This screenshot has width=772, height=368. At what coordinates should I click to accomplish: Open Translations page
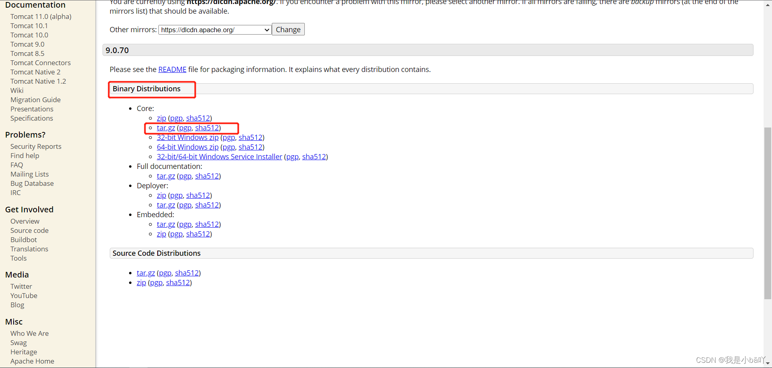point(29,249)
